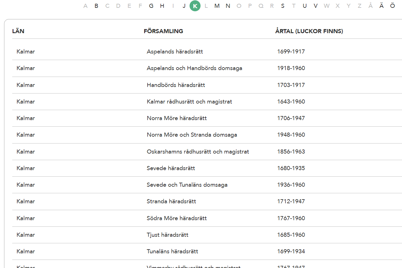Open Södra Möre häradsrätt entry
This screenshot has width=402, height=268.
point(207,218)
